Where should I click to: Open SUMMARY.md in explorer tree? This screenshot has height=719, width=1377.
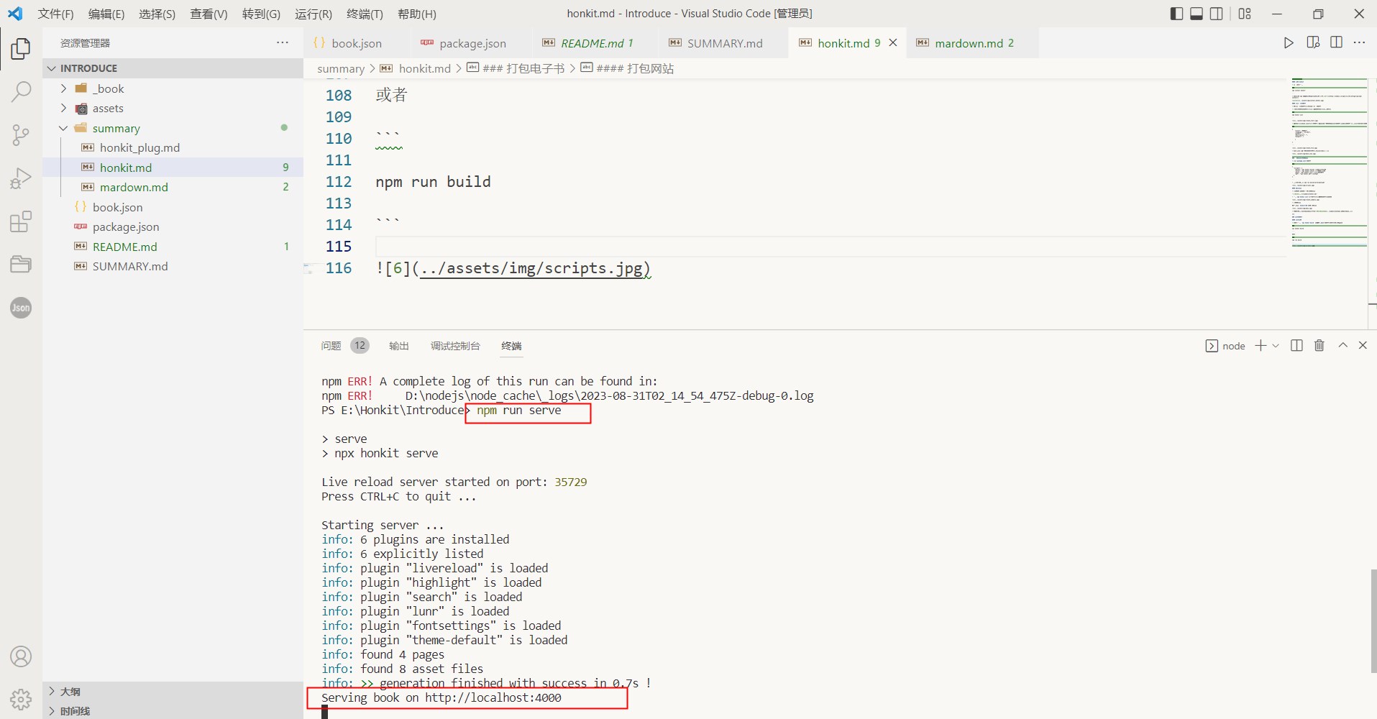coord(173,266)
